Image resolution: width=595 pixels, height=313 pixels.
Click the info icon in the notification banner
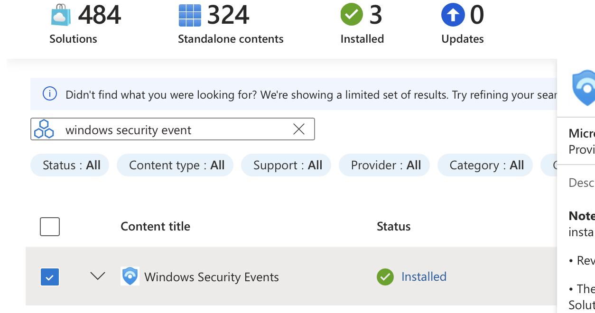click(x=49, y=94)
